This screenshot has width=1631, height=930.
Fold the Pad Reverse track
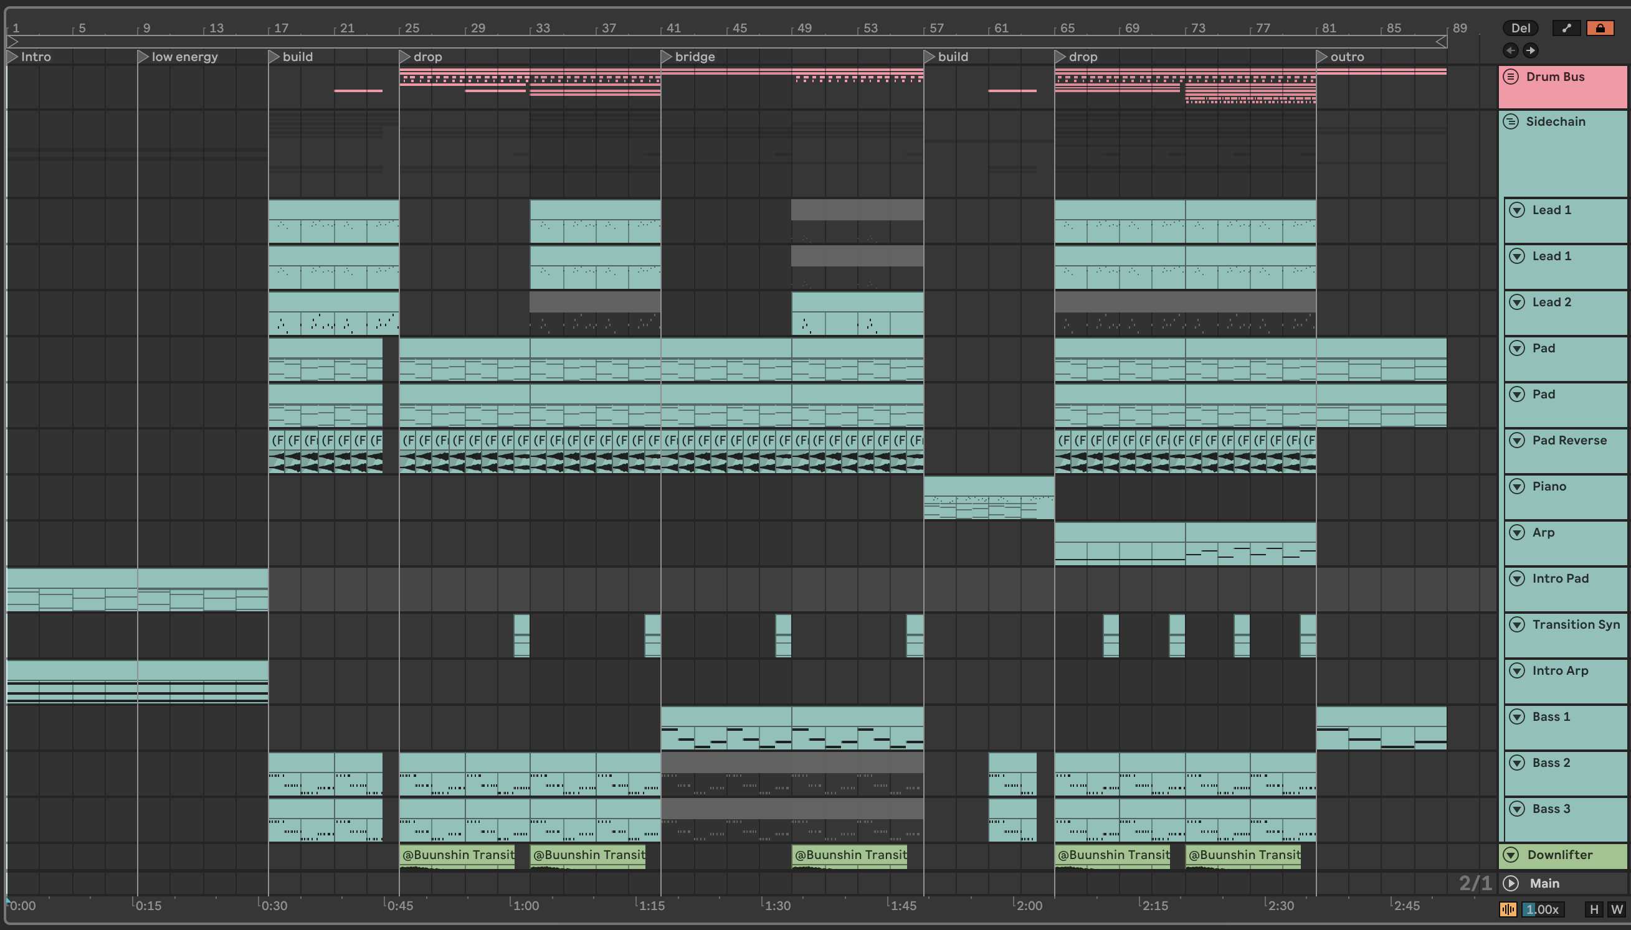pyautogui.click(x=1517, y=440)
